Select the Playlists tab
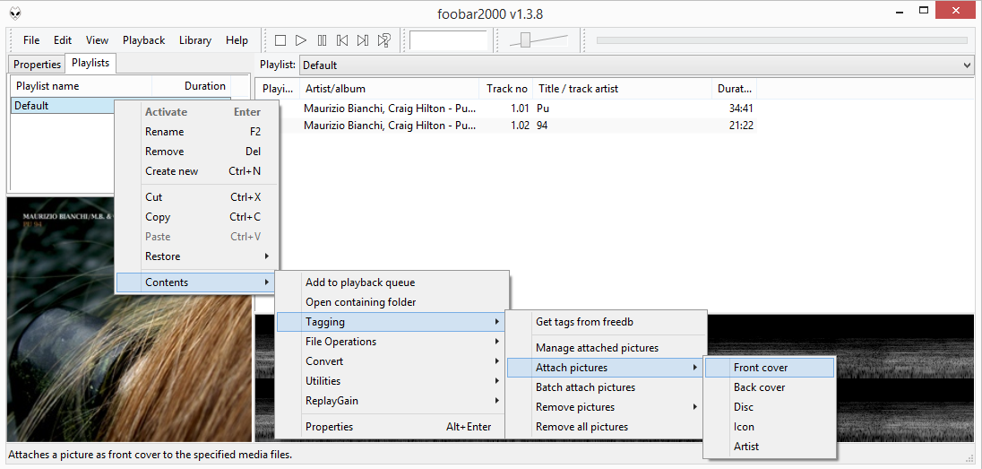Viewport: 982px width, 469px height. click(x=90, y=63)
